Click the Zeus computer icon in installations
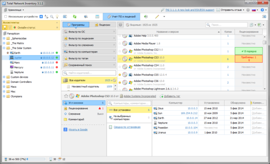Screen dimensions: 270x164 point(155,108)
